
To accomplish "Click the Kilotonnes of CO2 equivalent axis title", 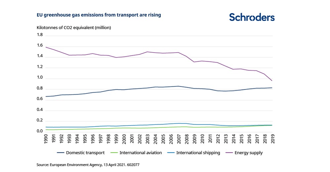I will [x=73, y=27].
